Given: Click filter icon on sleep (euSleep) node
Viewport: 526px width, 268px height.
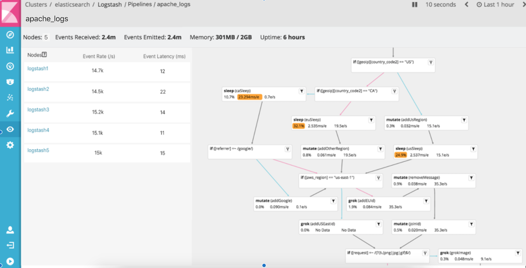Looking at the screenshot, I should click(371, 120).
